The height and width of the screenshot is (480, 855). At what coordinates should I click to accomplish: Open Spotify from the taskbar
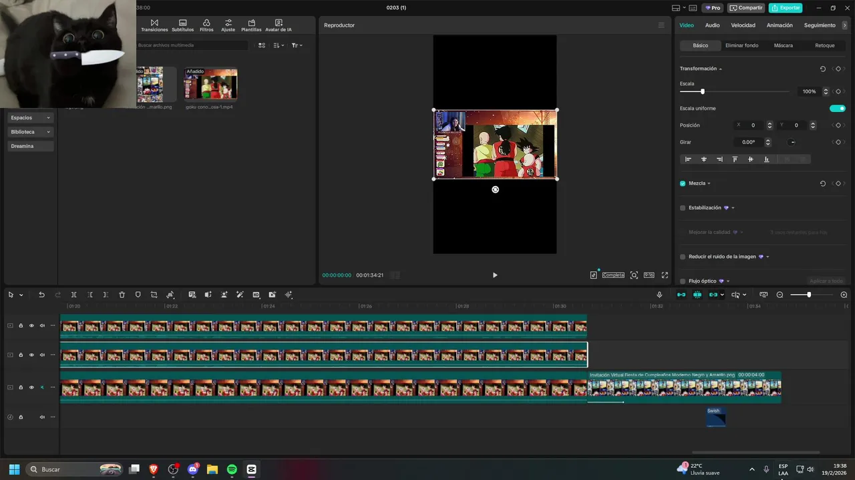[x=232, y=469]
